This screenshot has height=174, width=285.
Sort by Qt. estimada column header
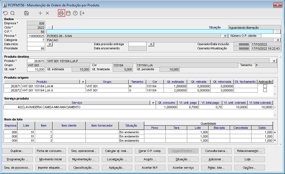(175, 82)
